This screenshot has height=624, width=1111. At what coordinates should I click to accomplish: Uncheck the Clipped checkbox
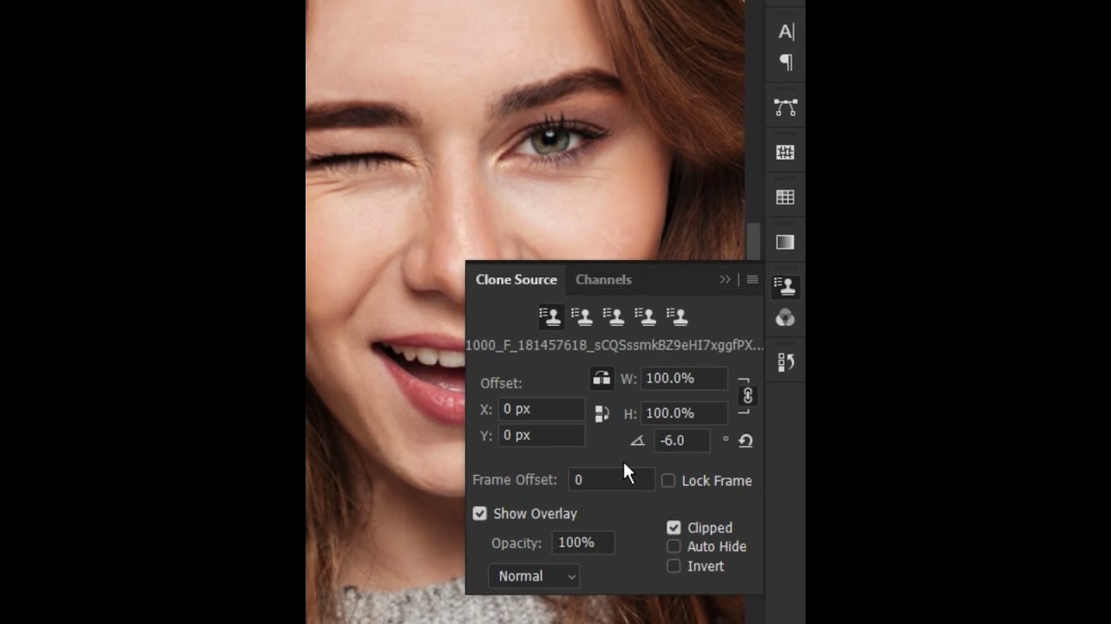674,527
